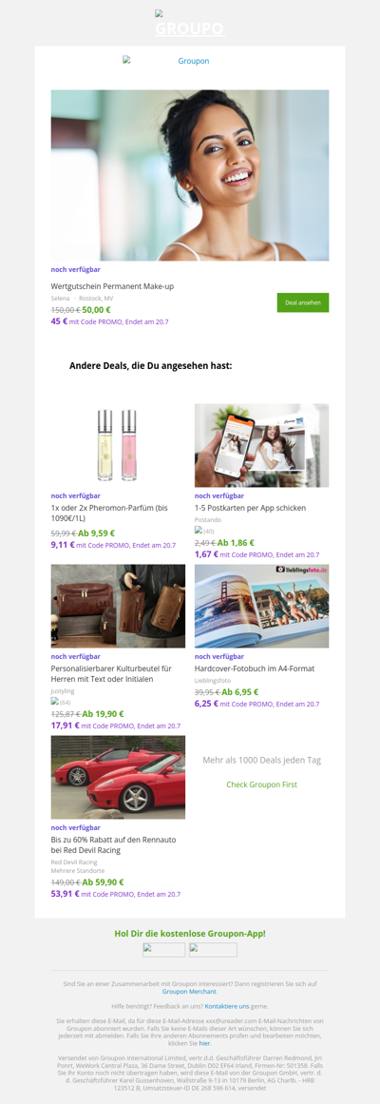Click the second app store badge icon
The height and width of the screenshot is (1104, 380).
pyautogui.click(x=213, y=950)
